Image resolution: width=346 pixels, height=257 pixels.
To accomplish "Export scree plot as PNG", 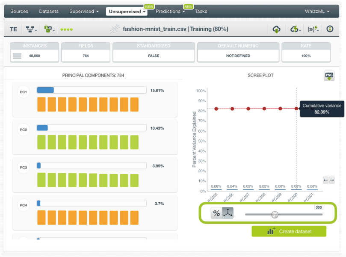I will 329,77.
